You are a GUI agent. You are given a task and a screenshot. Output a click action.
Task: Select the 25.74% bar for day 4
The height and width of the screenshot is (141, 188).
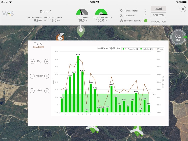(x=74, y=93)
